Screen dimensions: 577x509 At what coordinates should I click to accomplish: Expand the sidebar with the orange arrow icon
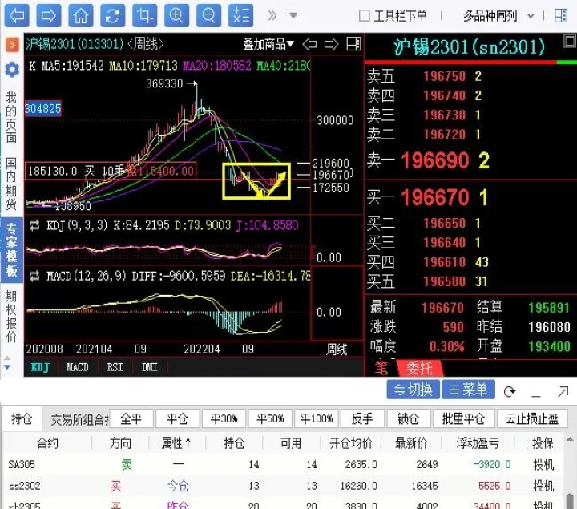12,45
